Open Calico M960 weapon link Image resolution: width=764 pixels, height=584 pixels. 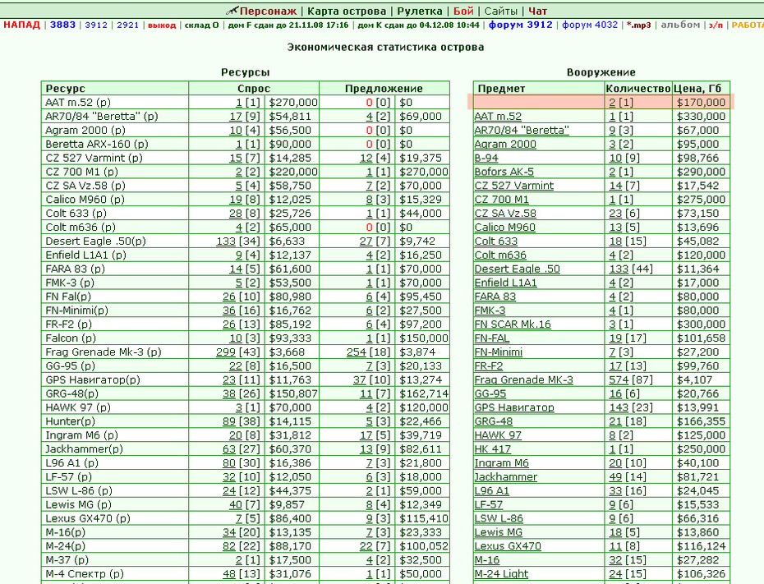504,228
